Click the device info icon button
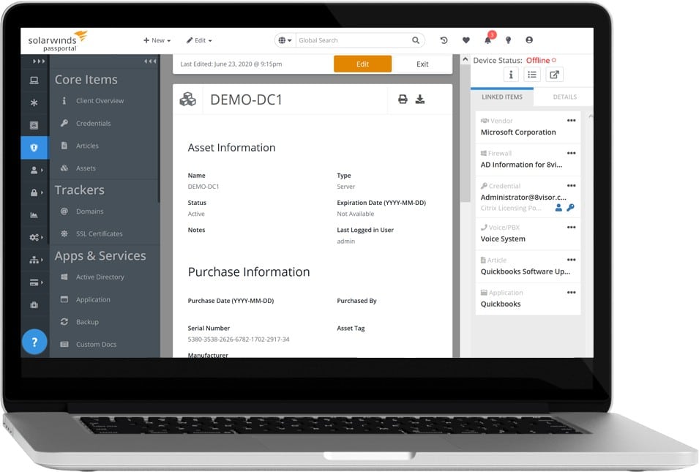 click(511, 75)
